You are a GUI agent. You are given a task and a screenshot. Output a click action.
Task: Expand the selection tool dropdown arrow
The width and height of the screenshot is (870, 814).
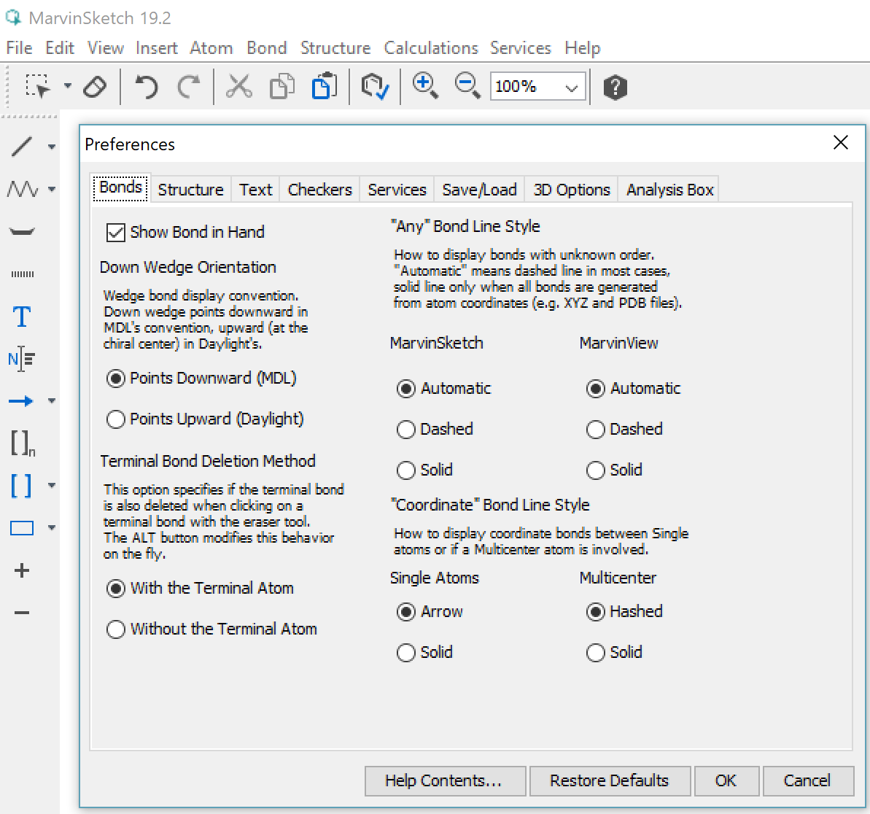(x=67, y=86)
